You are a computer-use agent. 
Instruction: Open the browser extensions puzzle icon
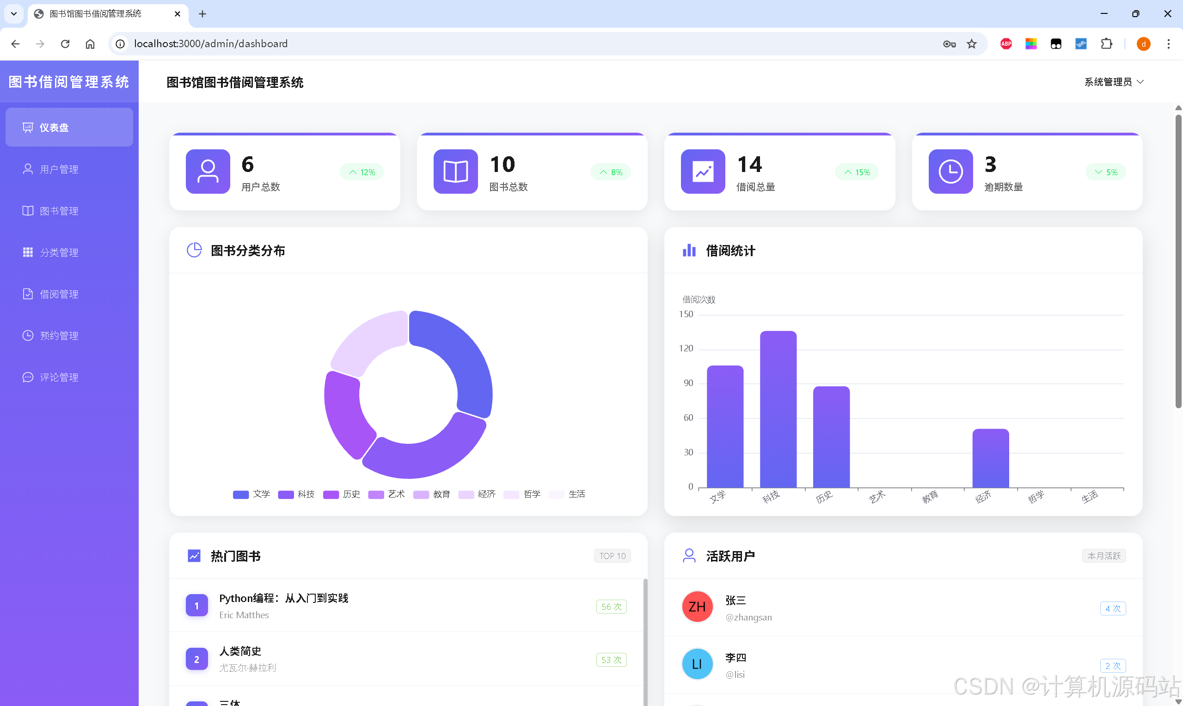1106,44
